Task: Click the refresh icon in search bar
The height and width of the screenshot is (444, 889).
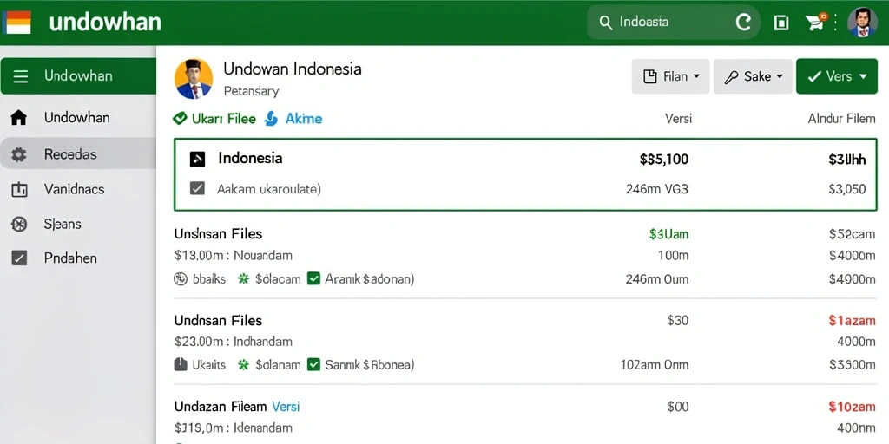Action: pos(743,22)
